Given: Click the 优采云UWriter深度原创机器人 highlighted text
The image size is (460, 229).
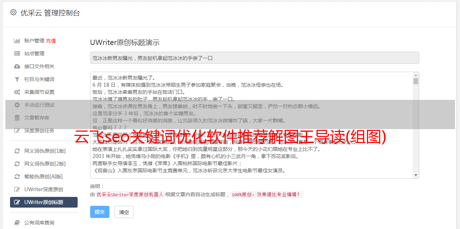Looking at the screenshot, I should click(130, 195).
